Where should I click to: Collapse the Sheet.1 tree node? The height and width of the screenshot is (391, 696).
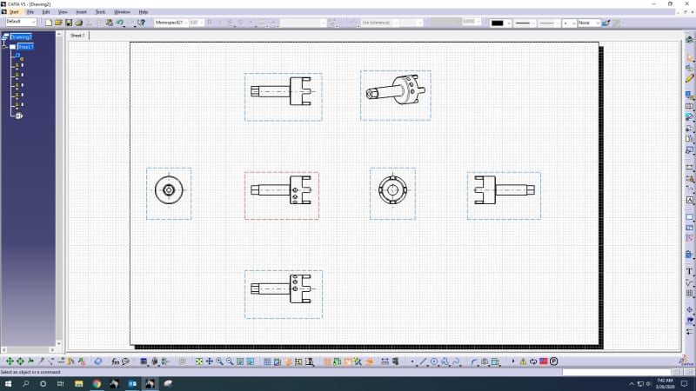(4, 47)
